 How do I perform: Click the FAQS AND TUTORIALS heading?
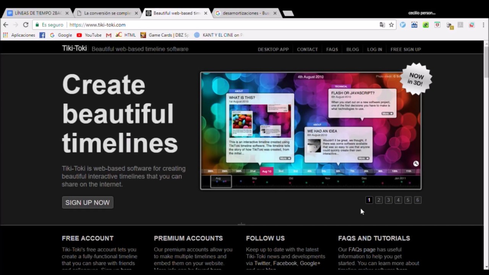tap(374, 238)
